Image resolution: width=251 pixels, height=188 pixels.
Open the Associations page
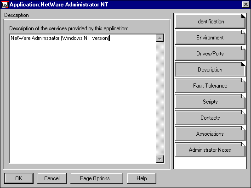[x=210, y=134]
